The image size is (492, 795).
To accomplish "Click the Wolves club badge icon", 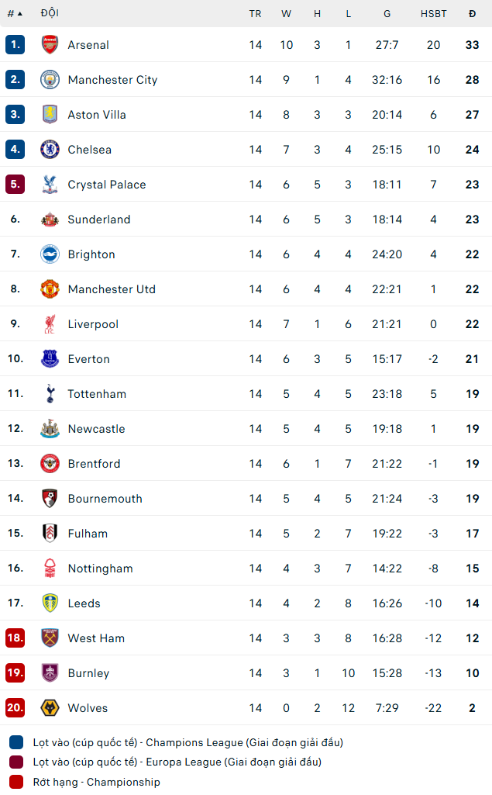I will click(x=50, y=708).
